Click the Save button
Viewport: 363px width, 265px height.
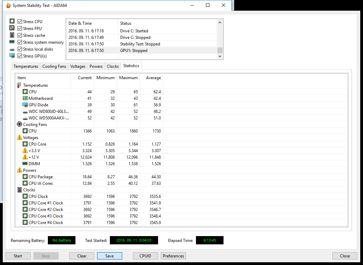tap(110, 256)
